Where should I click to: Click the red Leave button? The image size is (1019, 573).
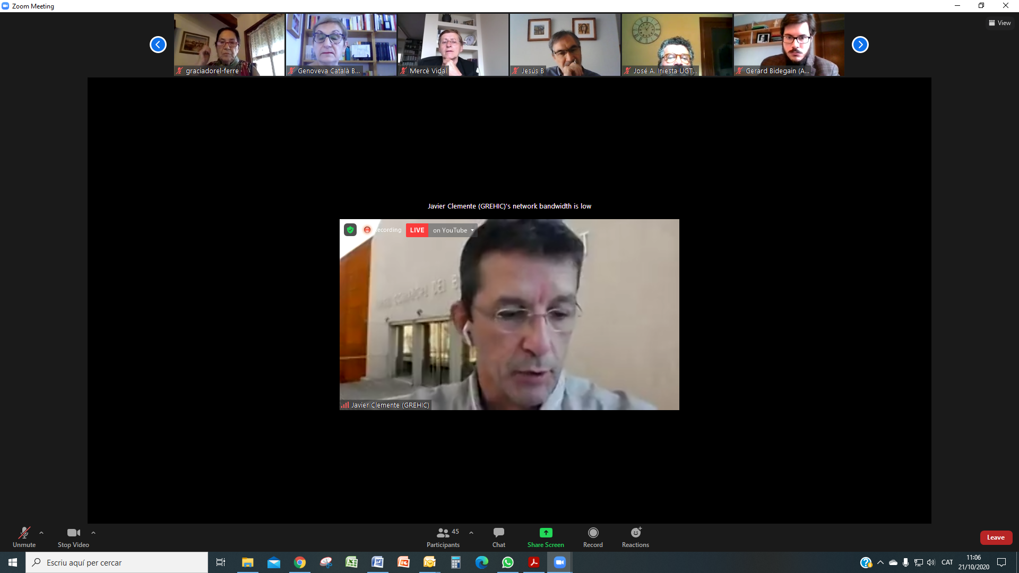pos(996,537)
